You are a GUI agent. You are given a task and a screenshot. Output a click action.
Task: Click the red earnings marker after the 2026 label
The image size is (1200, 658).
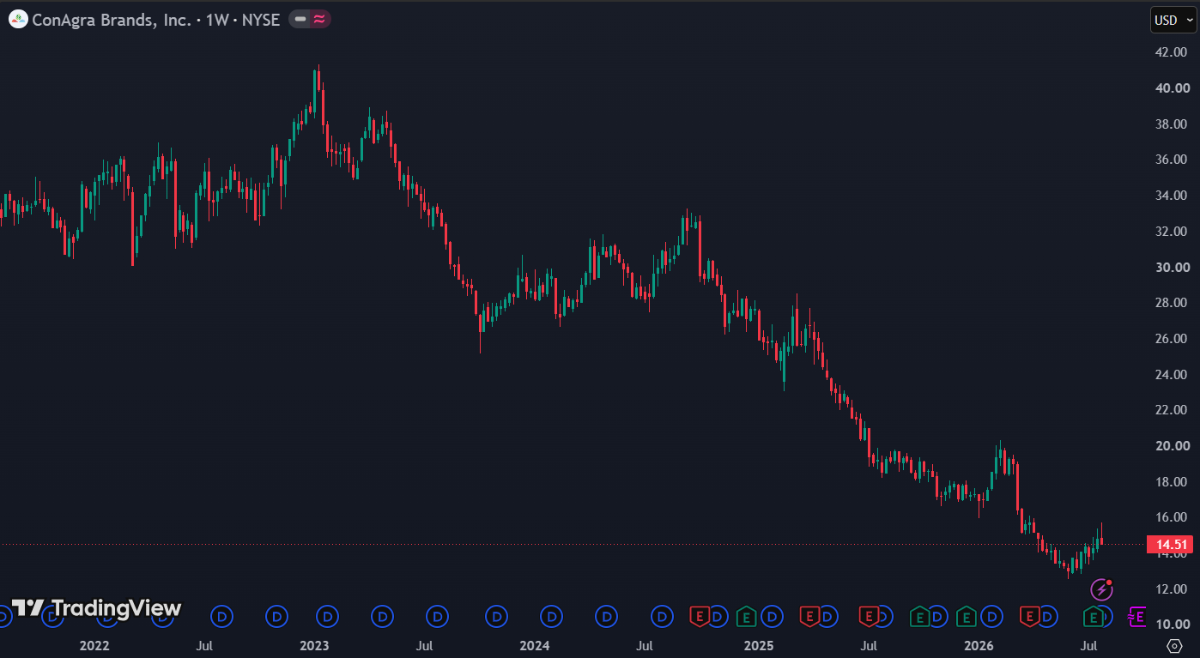(x=1029, y=615)
